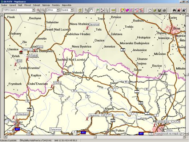Click the horizontal scrollbar thumb below map
This screenshot has width=189, height=142.
(x=95, y=137)
